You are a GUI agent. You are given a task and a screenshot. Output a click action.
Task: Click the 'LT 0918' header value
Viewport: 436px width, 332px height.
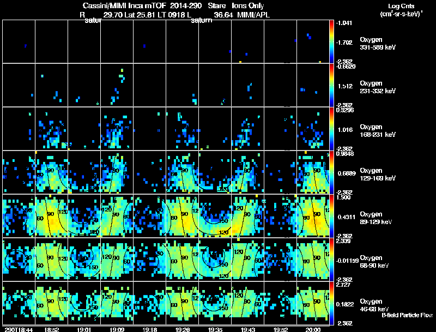(x=171, y=15)
